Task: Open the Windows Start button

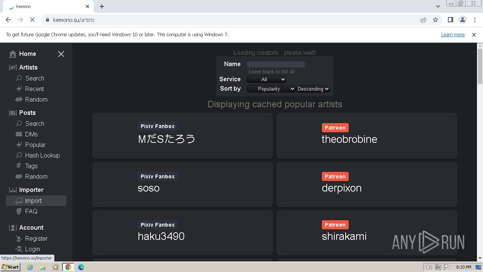Action: tap(10, 267)
